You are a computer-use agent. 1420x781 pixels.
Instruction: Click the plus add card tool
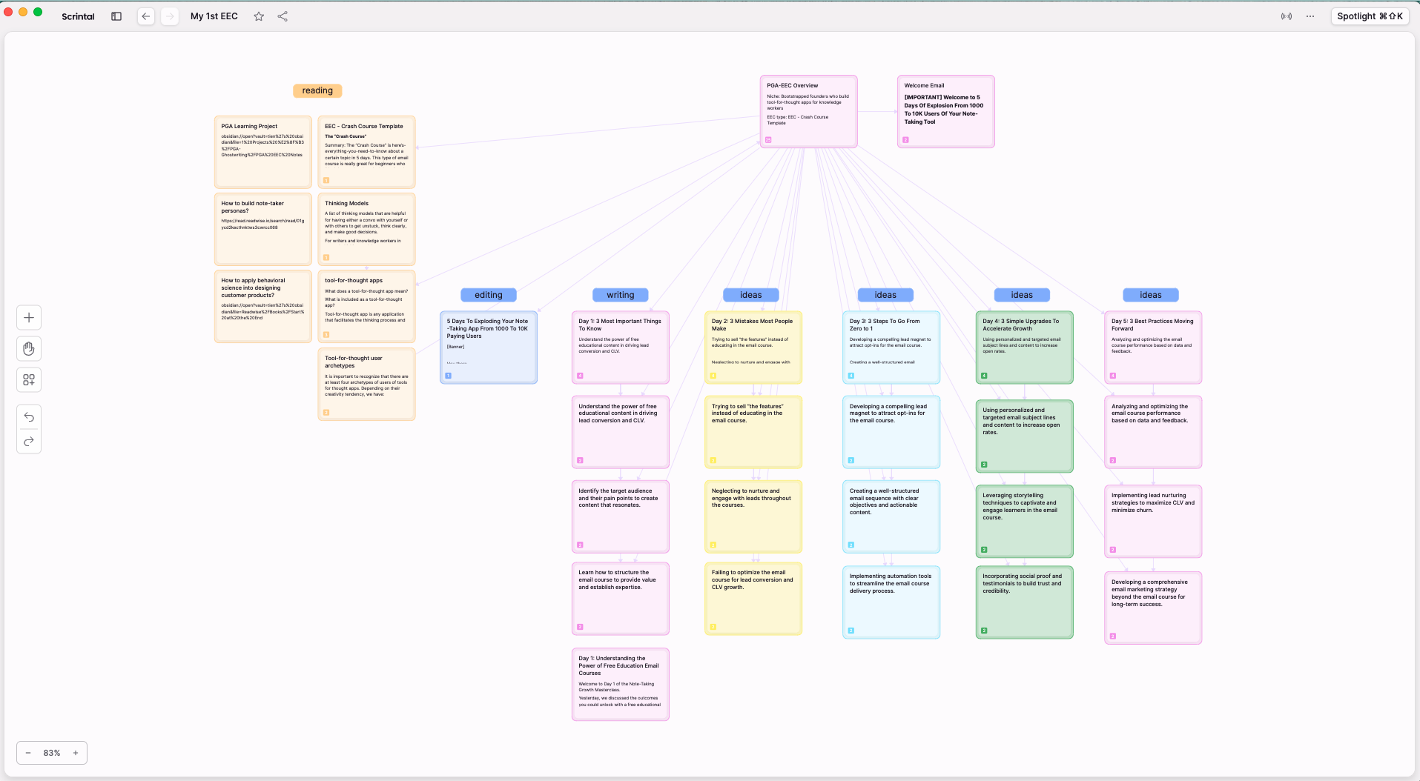(x=29, y=318)
